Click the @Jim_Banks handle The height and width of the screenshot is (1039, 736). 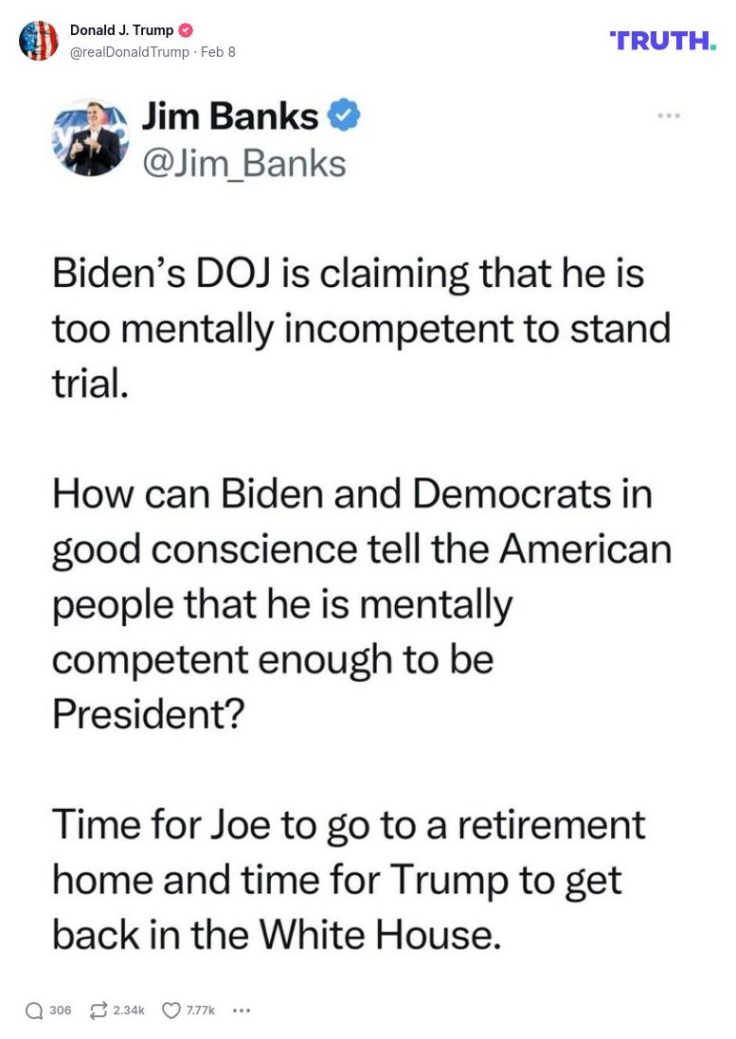pos(243,163)
